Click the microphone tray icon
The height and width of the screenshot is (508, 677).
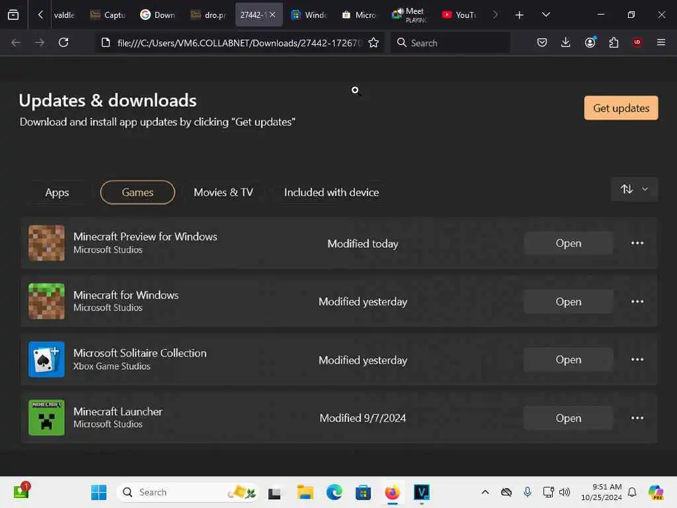527,492
